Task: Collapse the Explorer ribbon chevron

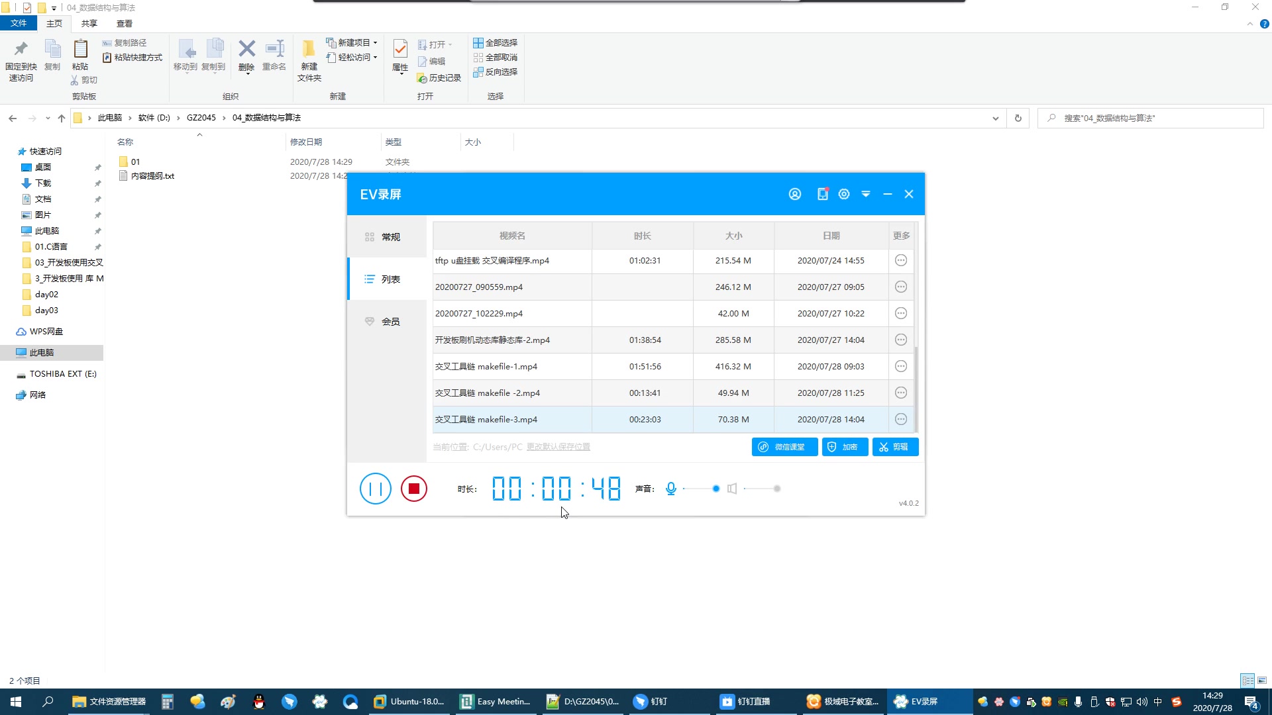Action: tap(1250, 24)
